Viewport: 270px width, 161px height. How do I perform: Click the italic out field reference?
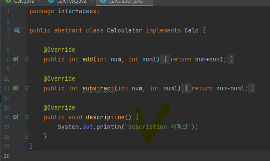click(x=88, y=127)
